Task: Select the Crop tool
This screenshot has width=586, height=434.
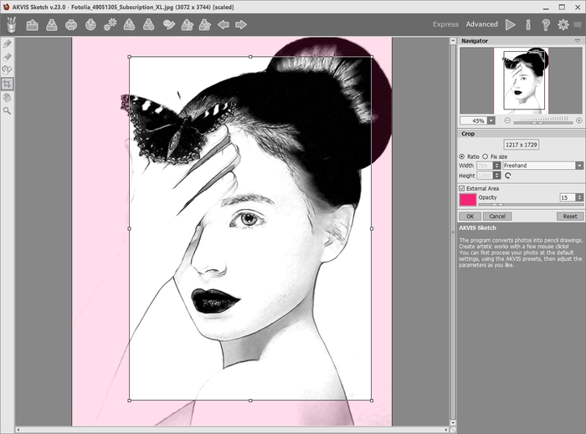Action: (7, 84)
